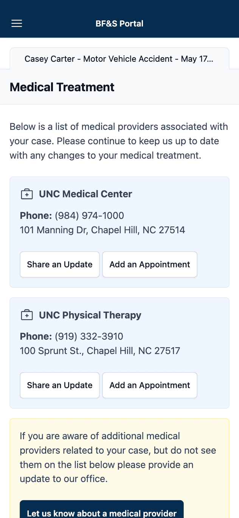This screenshot has height=518, width=239.
Task: Click the 100 Sprunt St. address
Action: coord(100,351)
